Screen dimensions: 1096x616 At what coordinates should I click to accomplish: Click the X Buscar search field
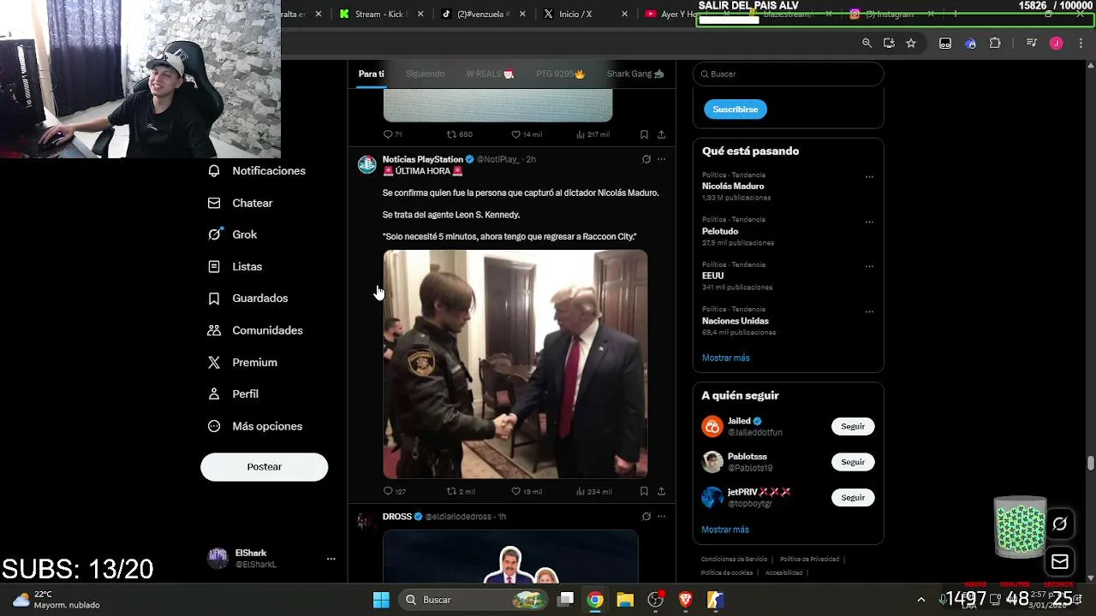tap(788, 74)
